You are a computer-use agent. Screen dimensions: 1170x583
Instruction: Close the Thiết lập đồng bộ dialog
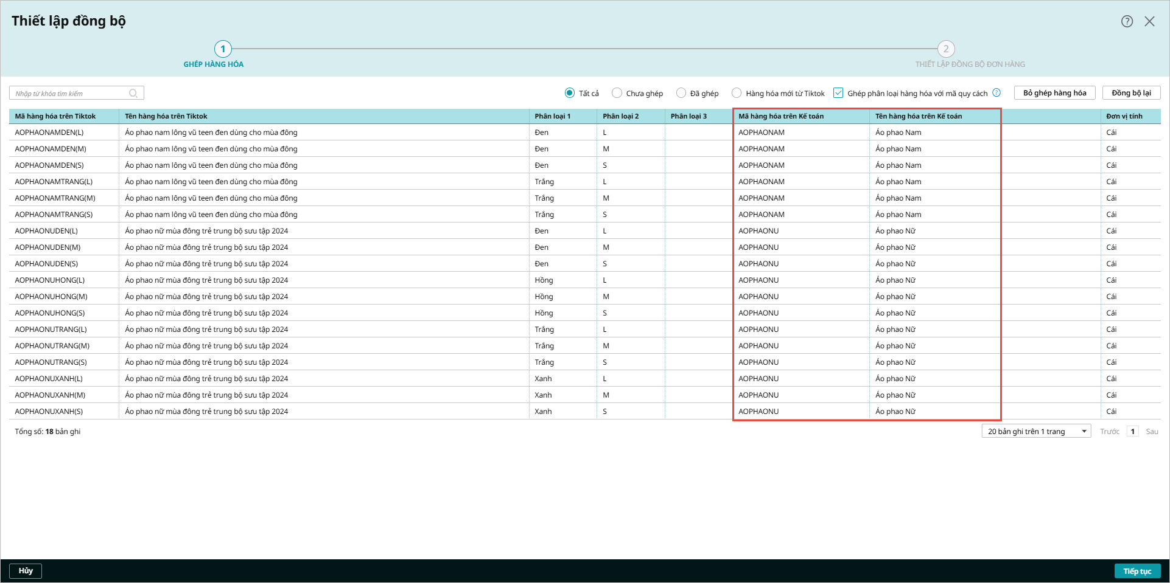click(1149, 21)
